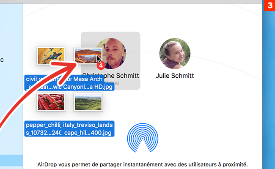The image size is (275, 169).
Task: Select the red chili peppers thumbnail
Action: [x=51, y=102]
